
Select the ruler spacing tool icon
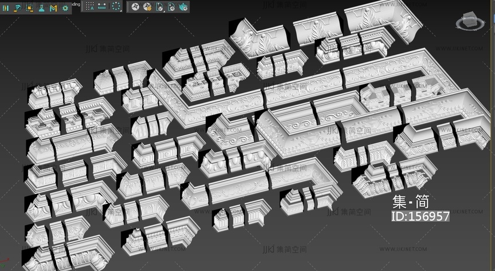102,7
